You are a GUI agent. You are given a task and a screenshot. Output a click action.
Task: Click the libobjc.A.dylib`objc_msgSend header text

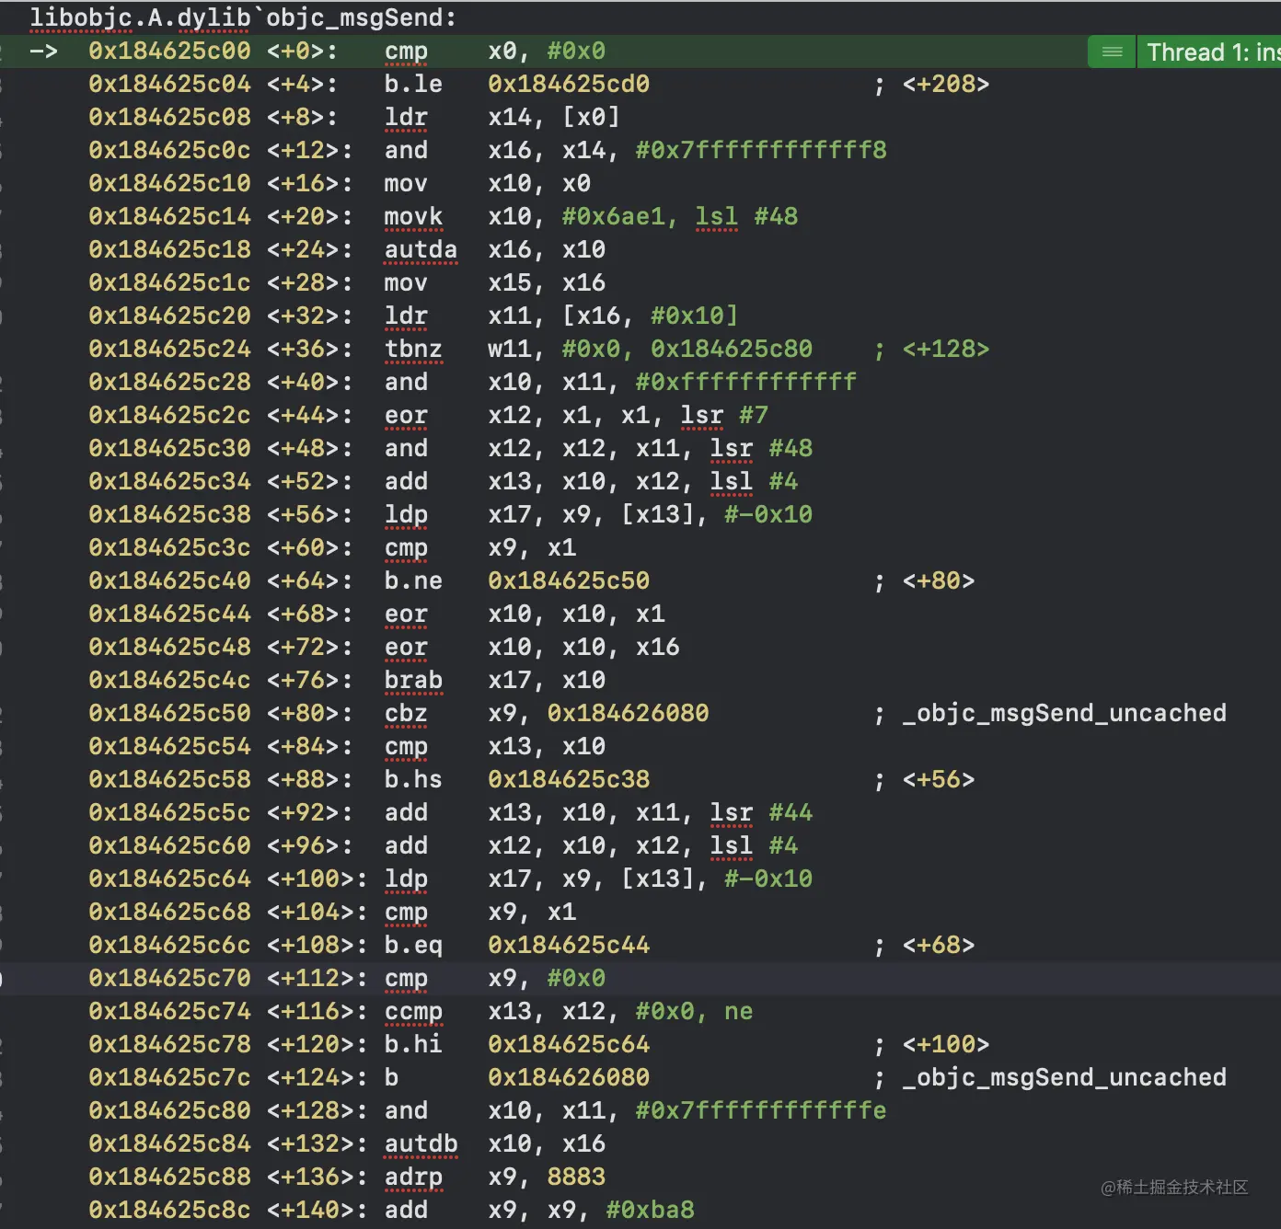coord(243,17)
